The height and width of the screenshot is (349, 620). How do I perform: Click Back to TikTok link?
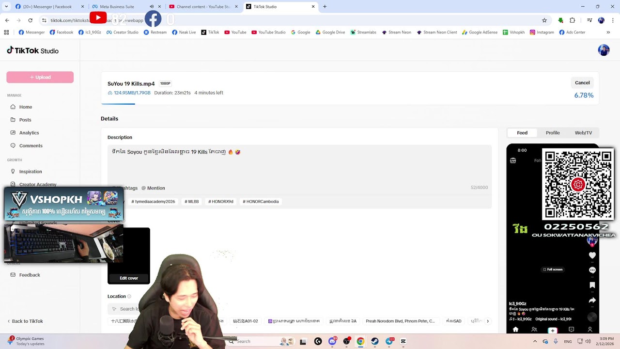[25, 321]
